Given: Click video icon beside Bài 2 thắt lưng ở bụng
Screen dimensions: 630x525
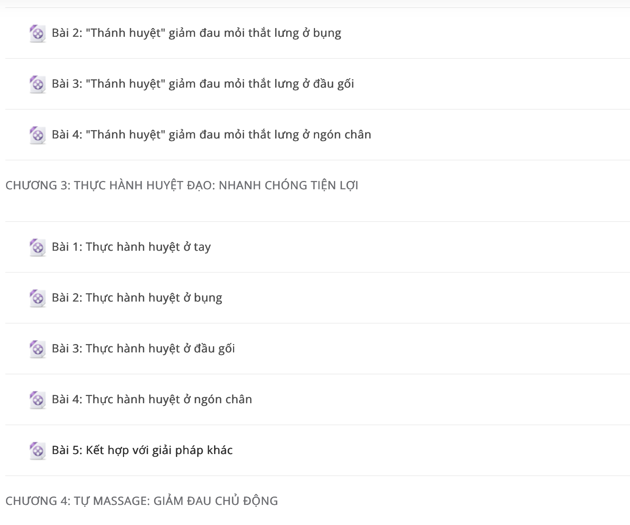Looking at the screenshot, I should point(38,34).
